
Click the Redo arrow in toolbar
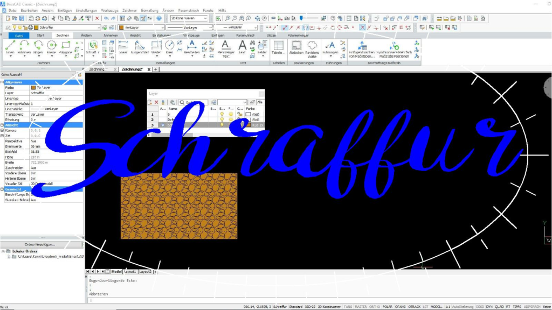point(113,18)
